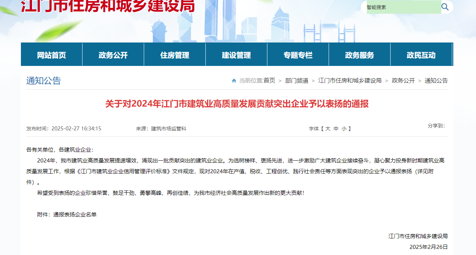This screenshot has height=255, width=476.
Task: Click the 附件：通报表扬企业名单 line
Action: point(67,215)
